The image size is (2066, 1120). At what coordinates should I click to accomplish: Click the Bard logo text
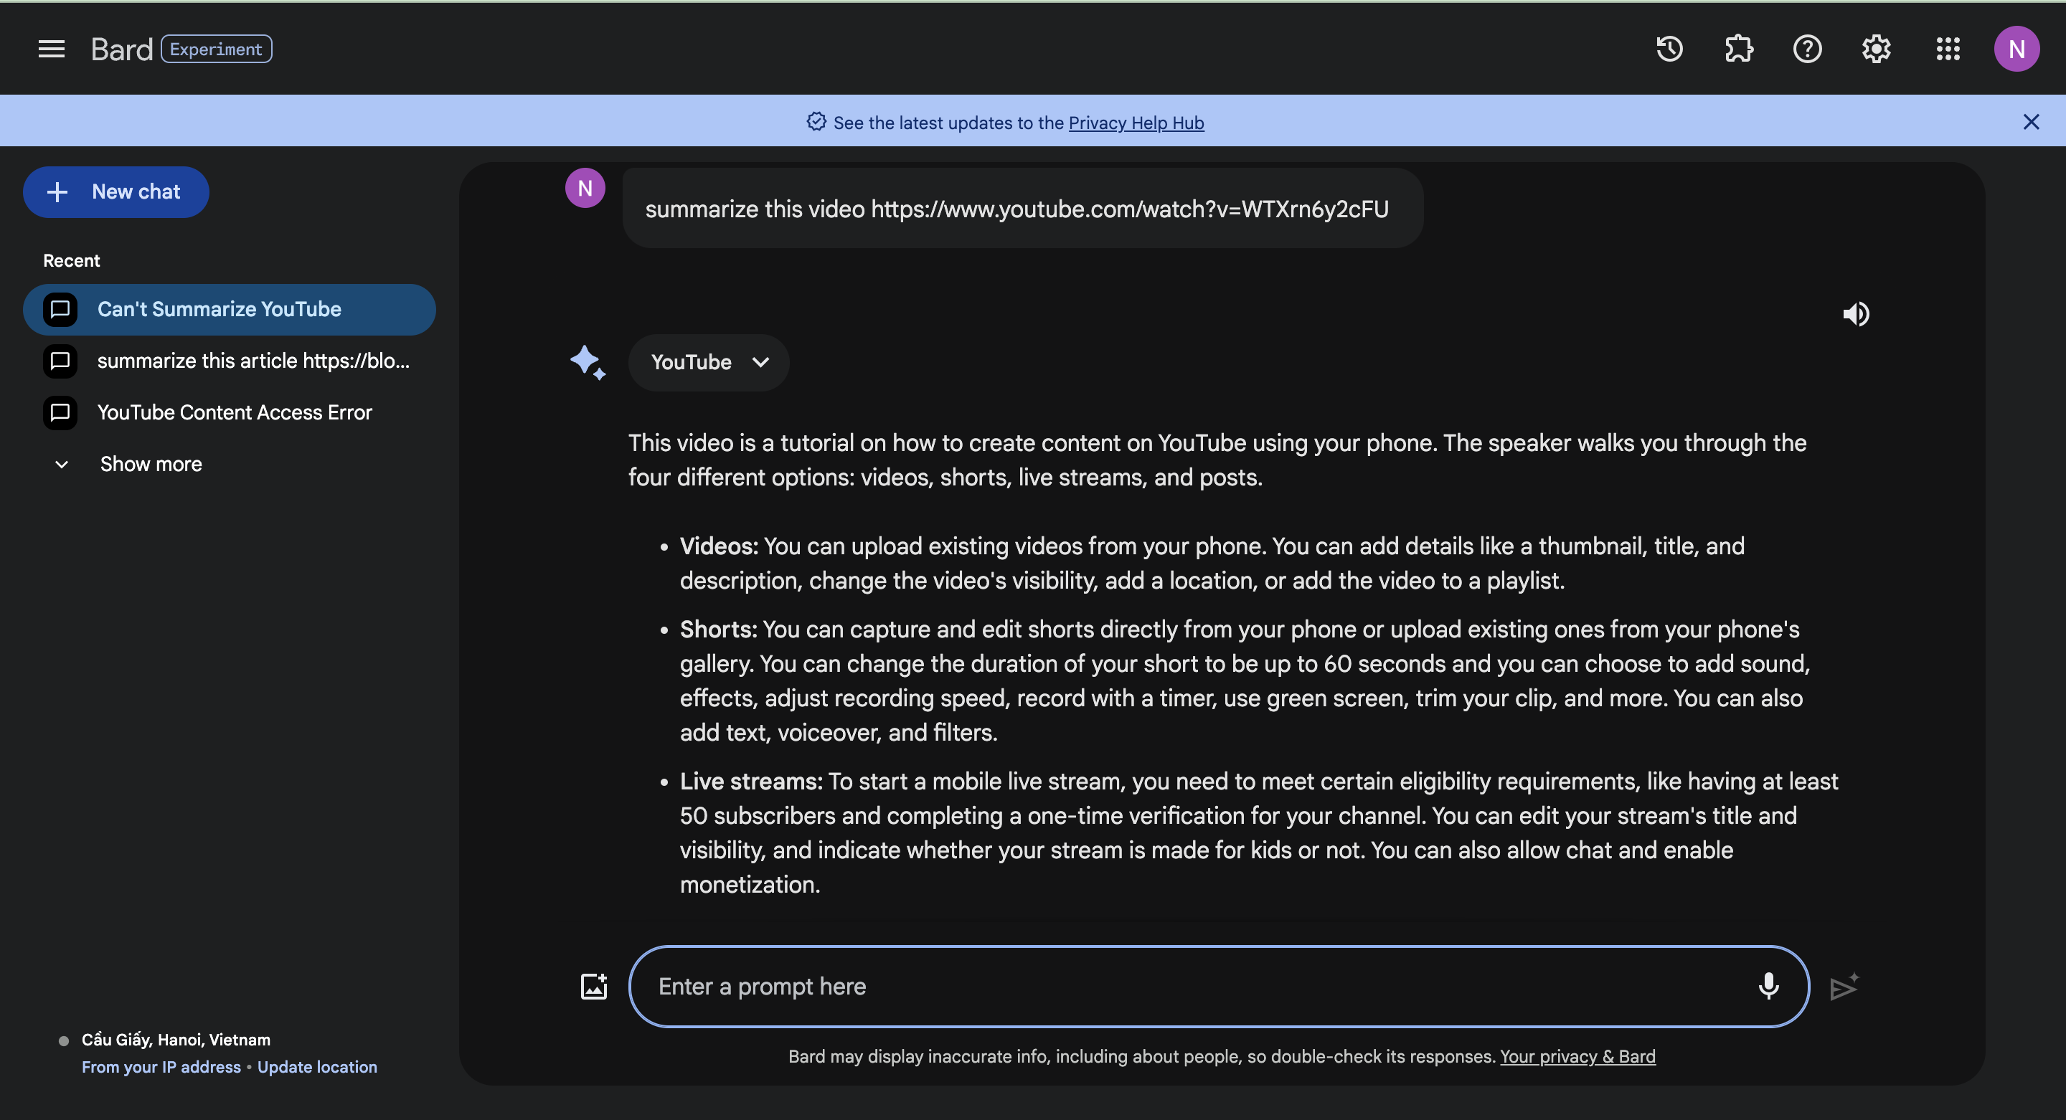[121, 49]
